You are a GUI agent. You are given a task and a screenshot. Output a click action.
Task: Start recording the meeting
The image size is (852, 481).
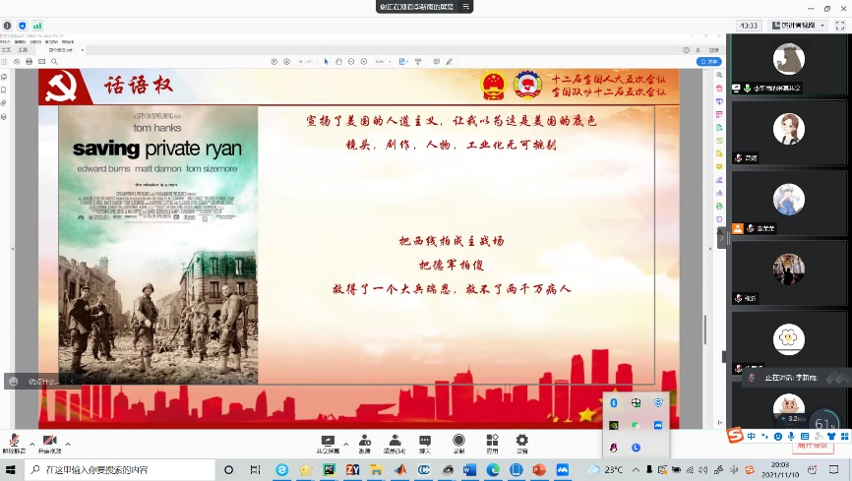458,443
